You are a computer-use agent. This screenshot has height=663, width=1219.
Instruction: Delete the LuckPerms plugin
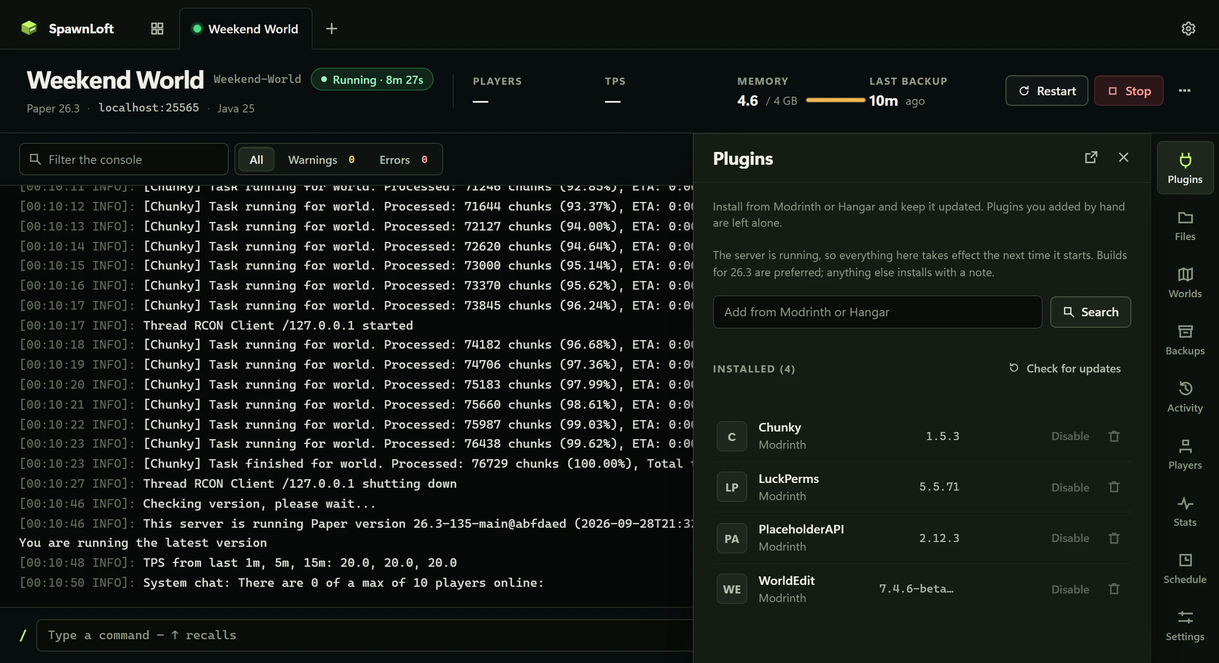tap(1114, 487)
